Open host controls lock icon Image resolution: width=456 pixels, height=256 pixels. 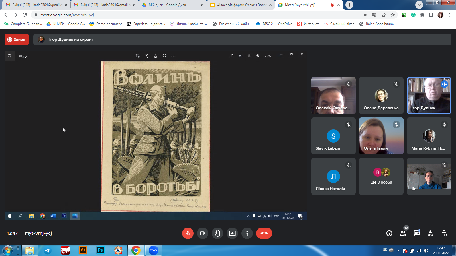pos(444,233)
